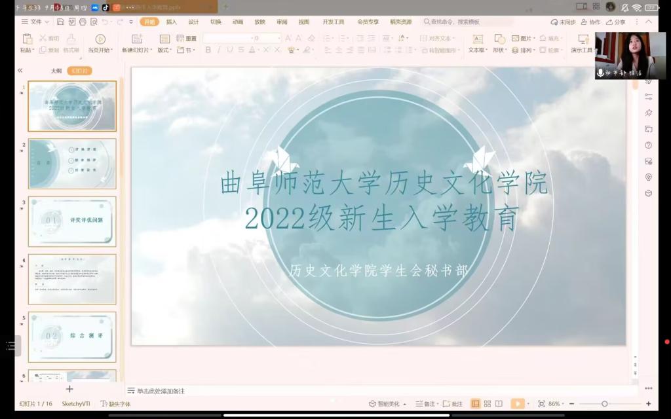671x419 pixels.
Task: Open the 插入 insert ribbon tab
Action: [x=171, y=22]
